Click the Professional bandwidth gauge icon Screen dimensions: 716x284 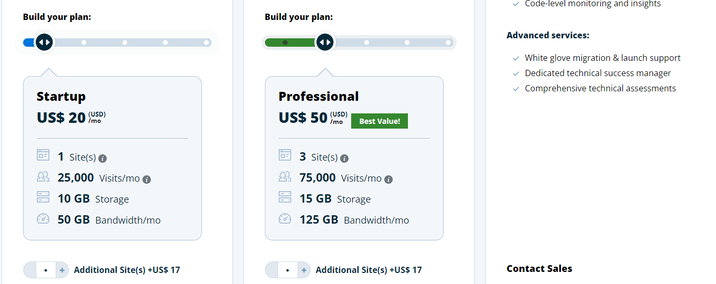click(x=285, y=218)
